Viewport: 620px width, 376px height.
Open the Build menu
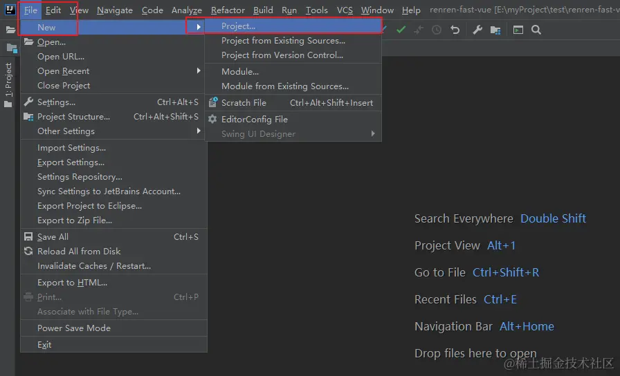(263, 10)
